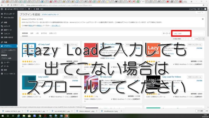Screen dimensions: 209x118
Task: Click Upload Plugin (プラグインのアップロード) button
Action: coord(50,14)
